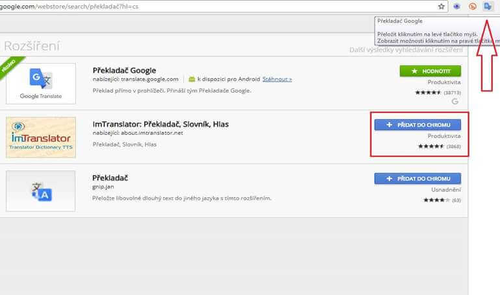Image resolution: width=500 pixels, height=295 pixels.
Task: Open the Google Translate extension toolbar icon
Action: pos(488,6)
